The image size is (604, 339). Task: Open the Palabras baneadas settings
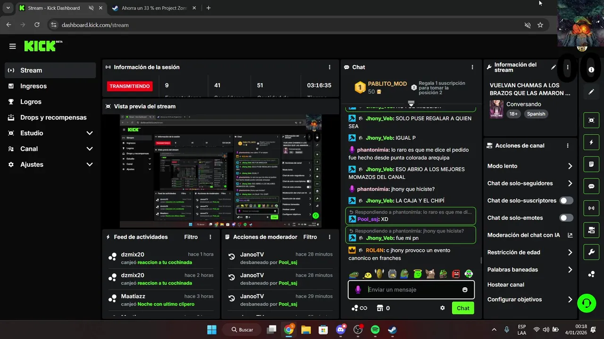click(530, 270)
